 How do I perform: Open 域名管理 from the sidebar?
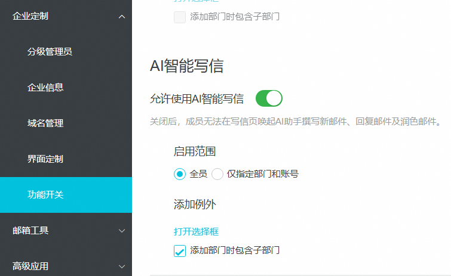tap(45, 123)
